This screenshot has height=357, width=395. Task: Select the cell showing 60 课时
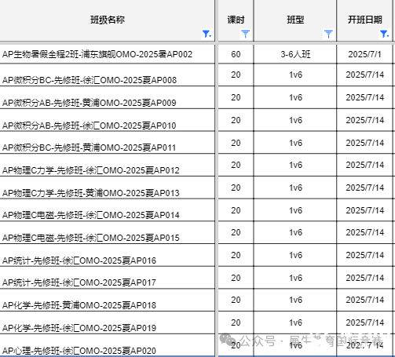pos(236,54)
